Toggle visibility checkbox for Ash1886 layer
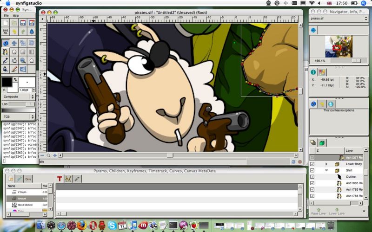Image resolution: width=372 pixels, height=232 pixels. pos(312,183)
